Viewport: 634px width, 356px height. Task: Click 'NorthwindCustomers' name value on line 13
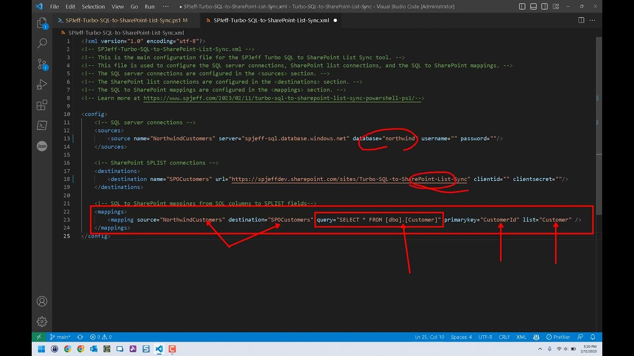tap(183, 138)
